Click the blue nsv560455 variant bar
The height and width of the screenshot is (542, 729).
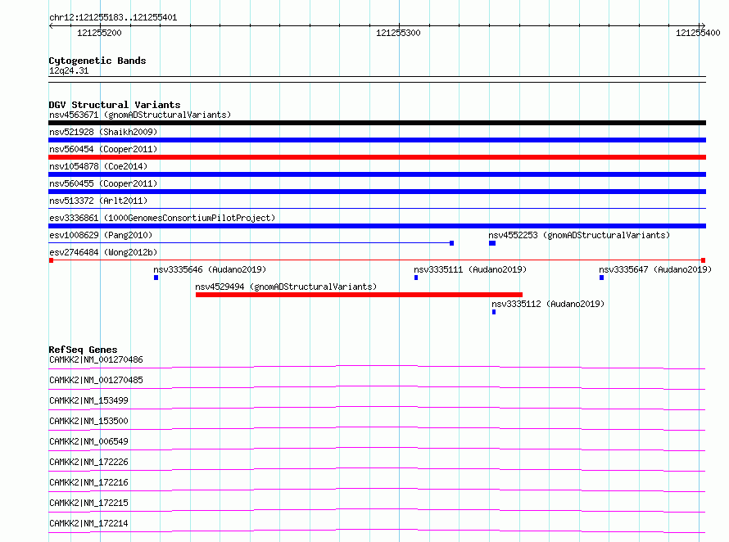tap(377, 192)
